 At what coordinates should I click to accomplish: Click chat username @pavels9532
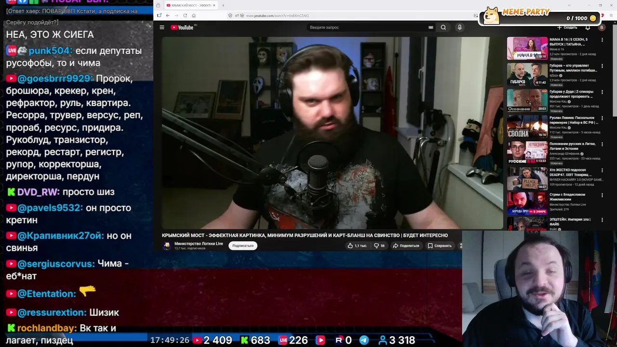click(x=50, y=208)
